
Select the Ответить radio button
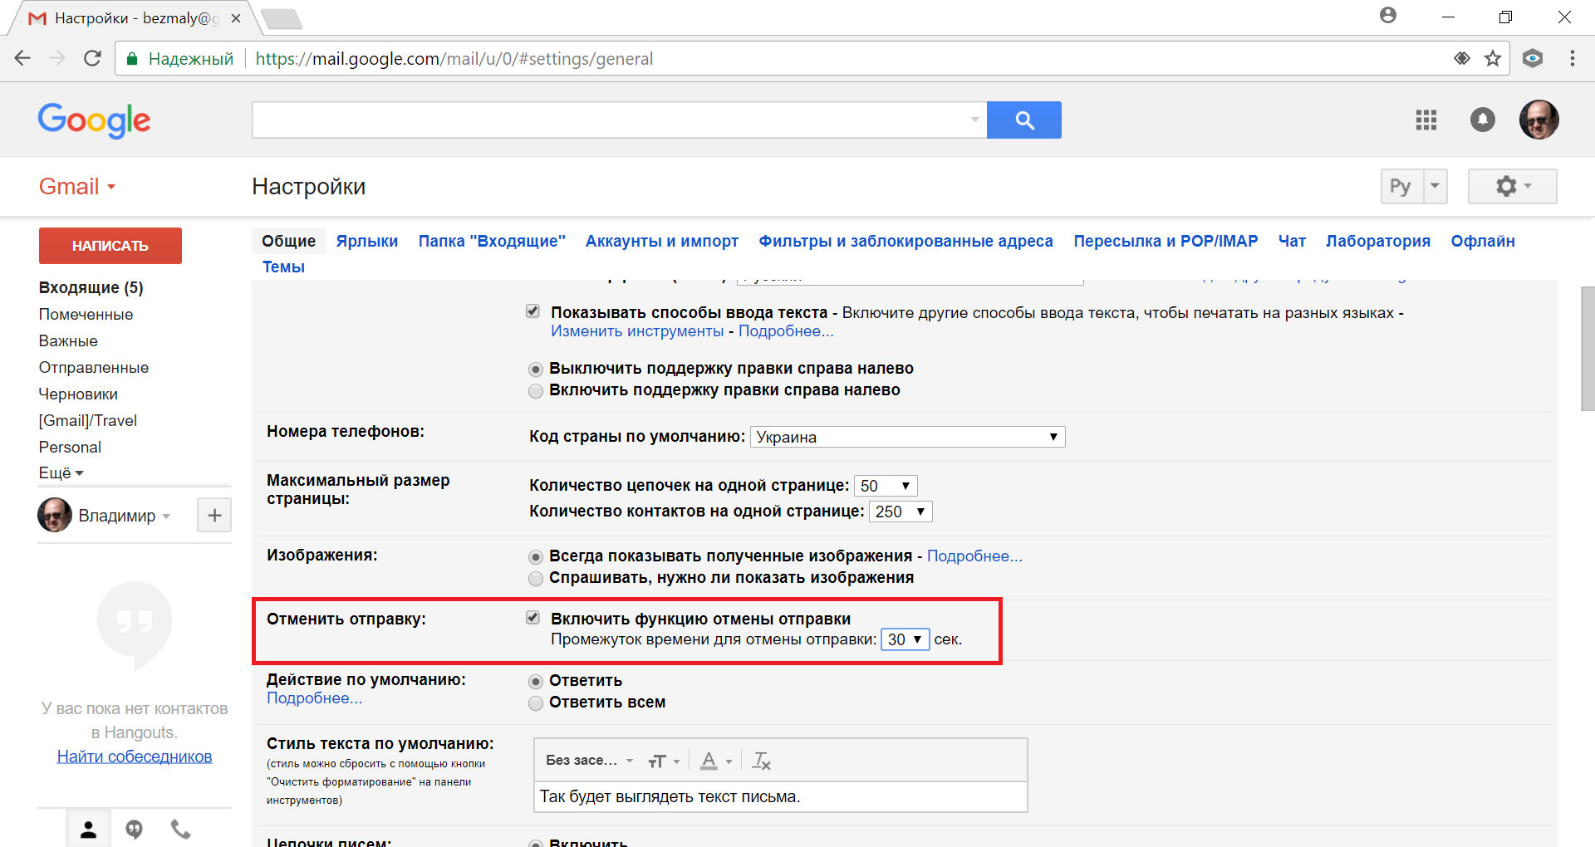(x=536, y=681)
